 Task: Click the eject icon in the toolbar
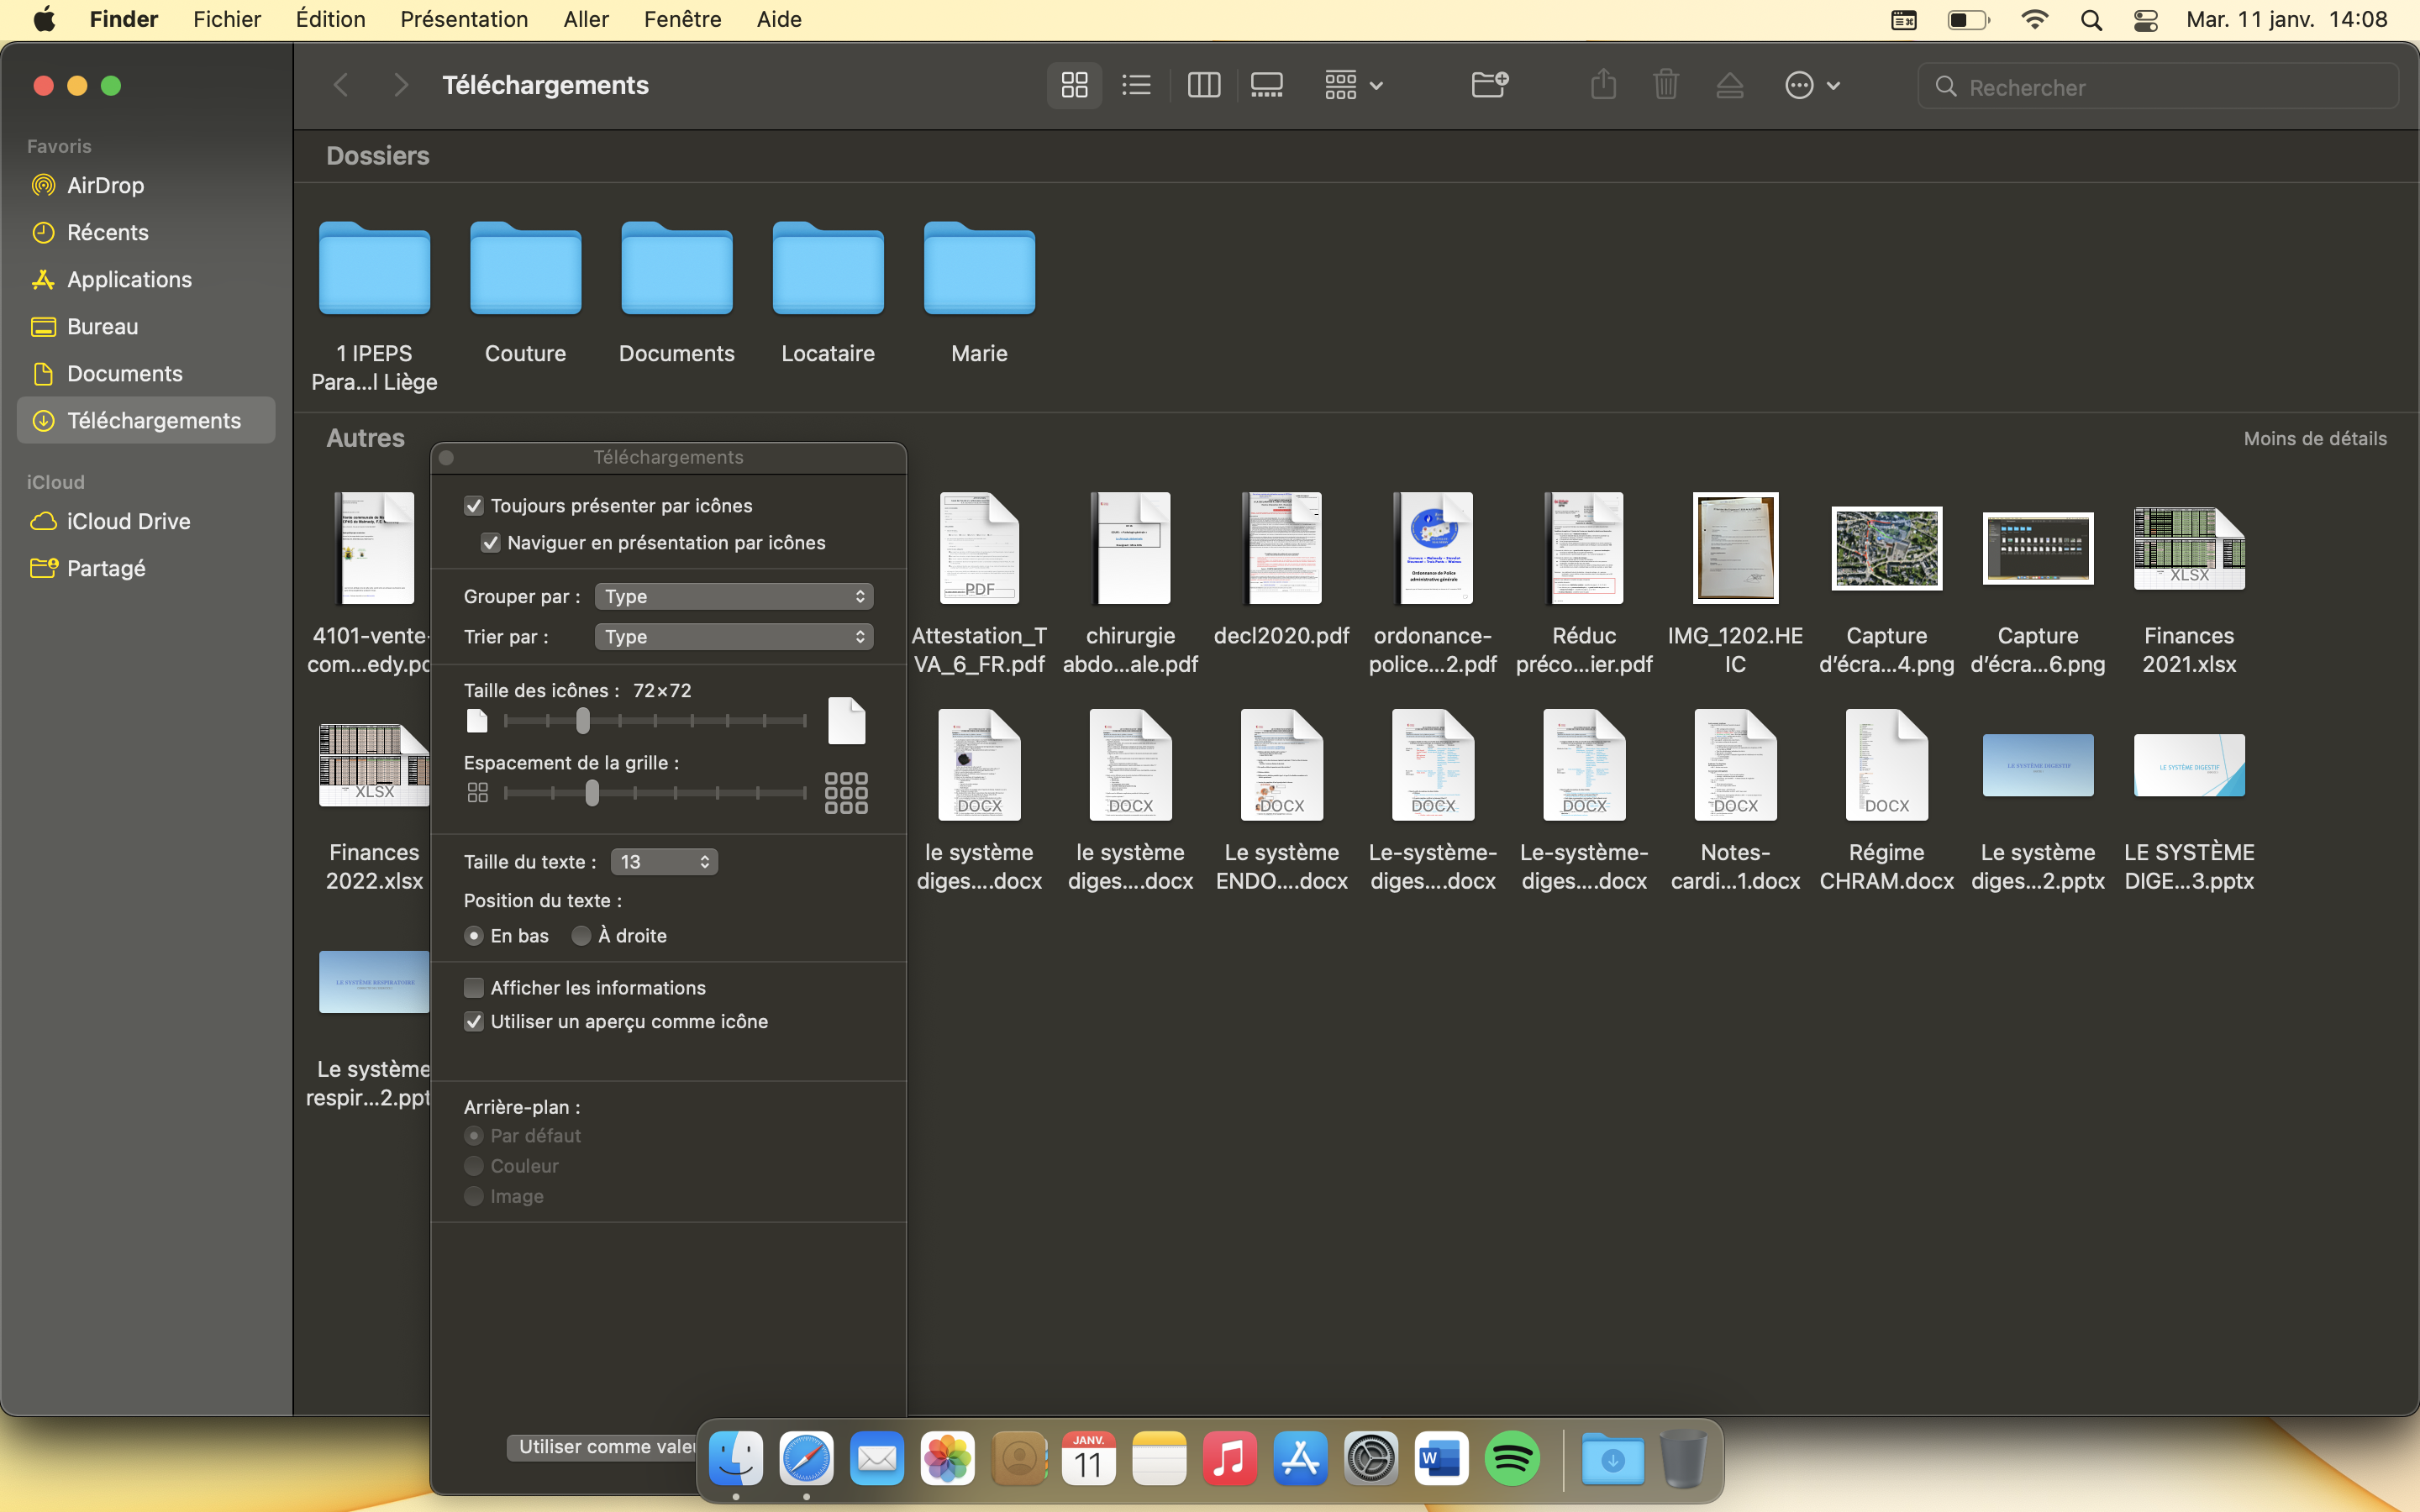(x=1729, y=85)
